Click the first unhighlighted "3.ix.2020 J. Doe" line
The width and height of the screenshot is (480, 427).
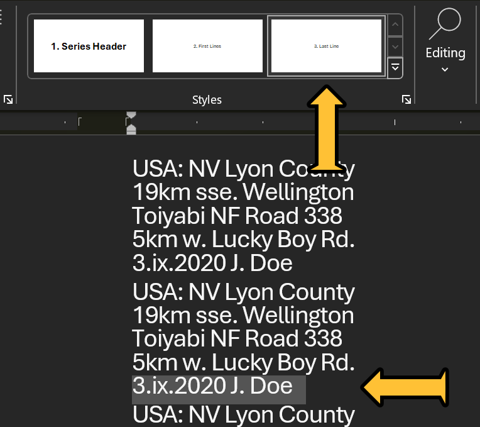click(x=212, y=263)
